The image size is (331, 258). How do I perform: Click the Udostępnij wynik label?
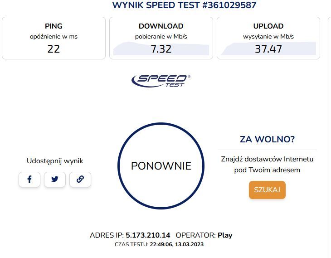55,161
